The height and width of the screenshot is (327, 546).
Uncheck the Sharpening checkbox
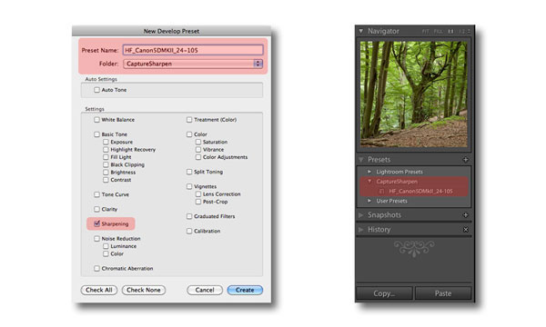click(x=96, y=223)
